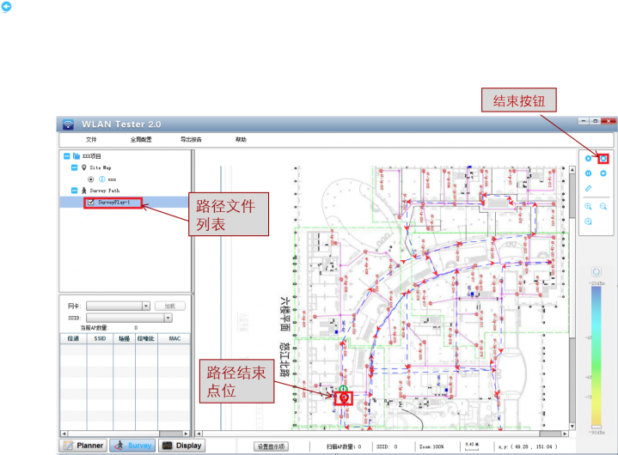The height and width of the screenshot is (455, 618).
Task: Switch to the Survey tab
Action: coord(133,446)
